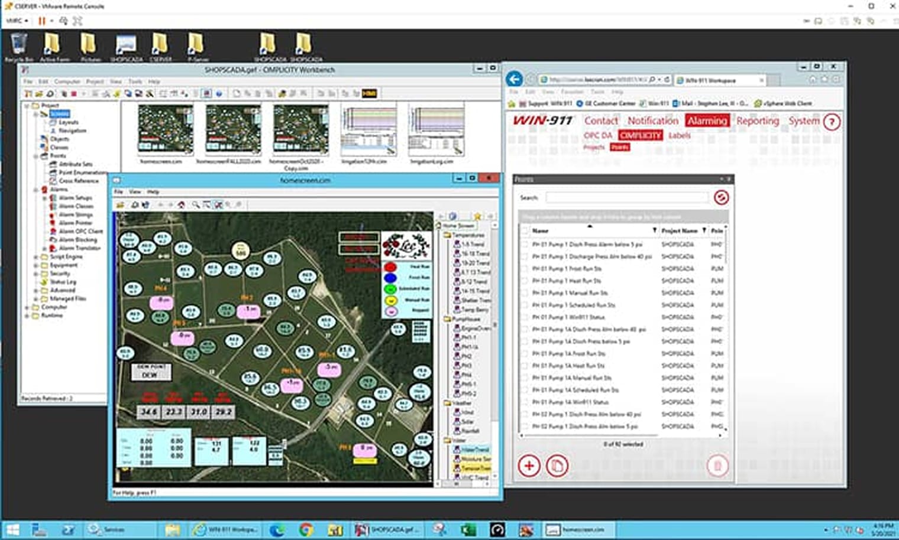Click the red add point plus icon
Image resolution: width=899 pixels, height=540 pixels.
coord(529,466)
